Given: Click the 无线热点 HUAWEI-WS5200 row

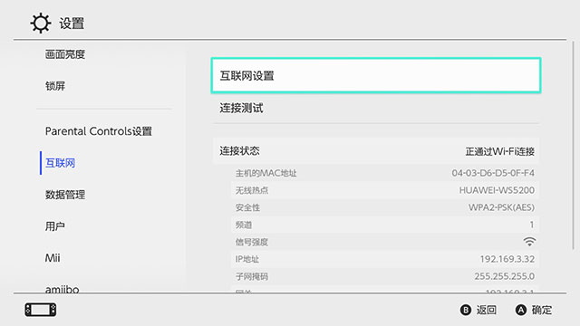Looking at the screenshot, I should (x=384, y=190).
